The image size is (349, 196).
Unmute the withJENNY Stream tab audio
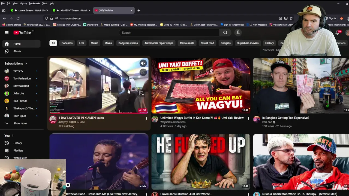[x=58, y=10]
